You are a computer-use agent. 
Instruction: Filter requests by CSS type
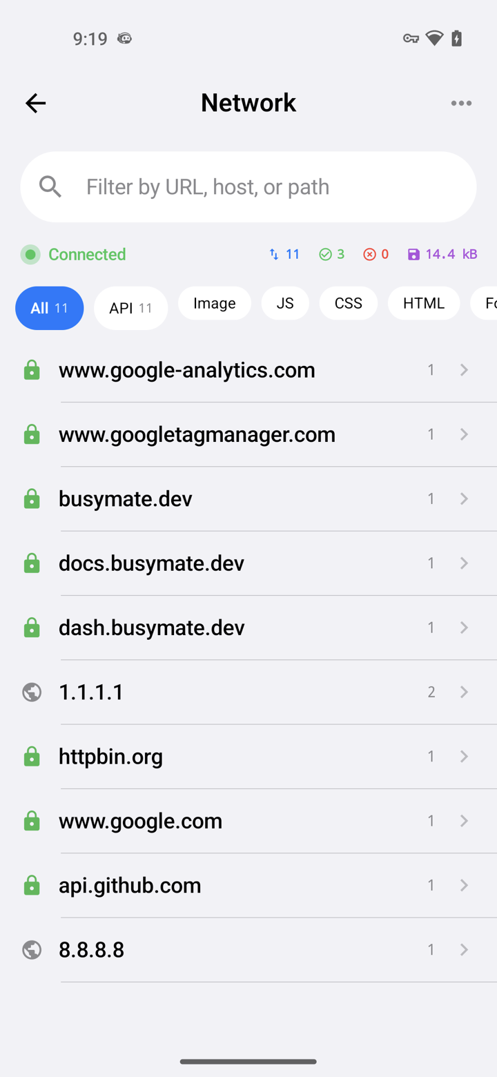pos(349,303)
